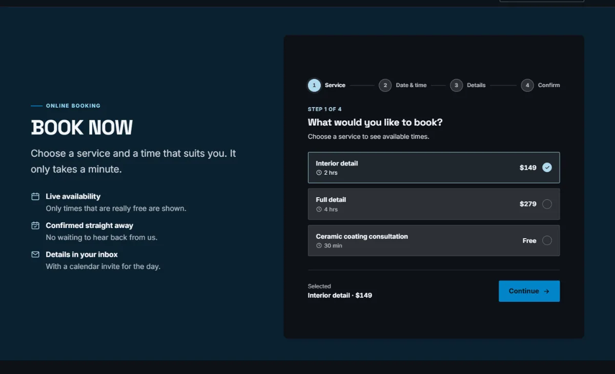Click the clock icon next to 4 hrs
615x374 pixels.
[319, 210]
